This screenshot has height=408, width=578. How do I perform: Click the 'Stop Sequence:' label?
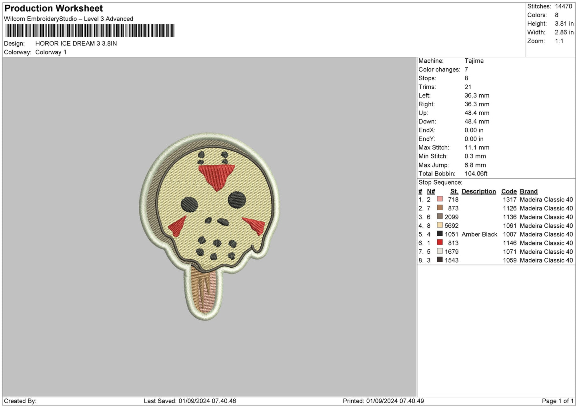[x=440, y=183]
